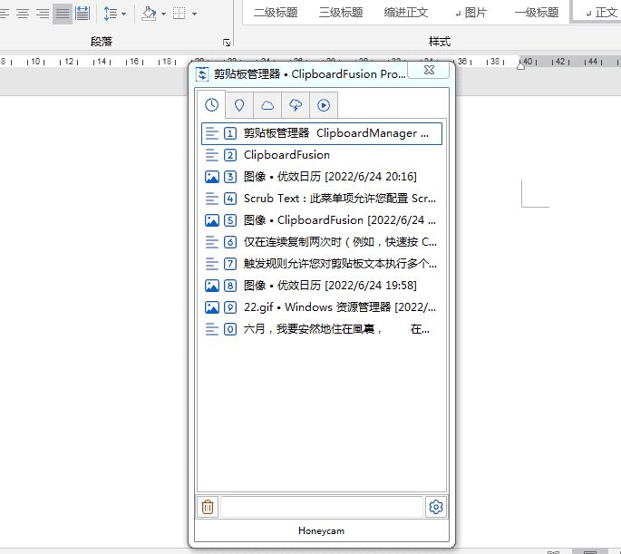Open the History clock tab in ClipboardFusion
Viewport: 621px width, 554px height.
coord(211,105)
